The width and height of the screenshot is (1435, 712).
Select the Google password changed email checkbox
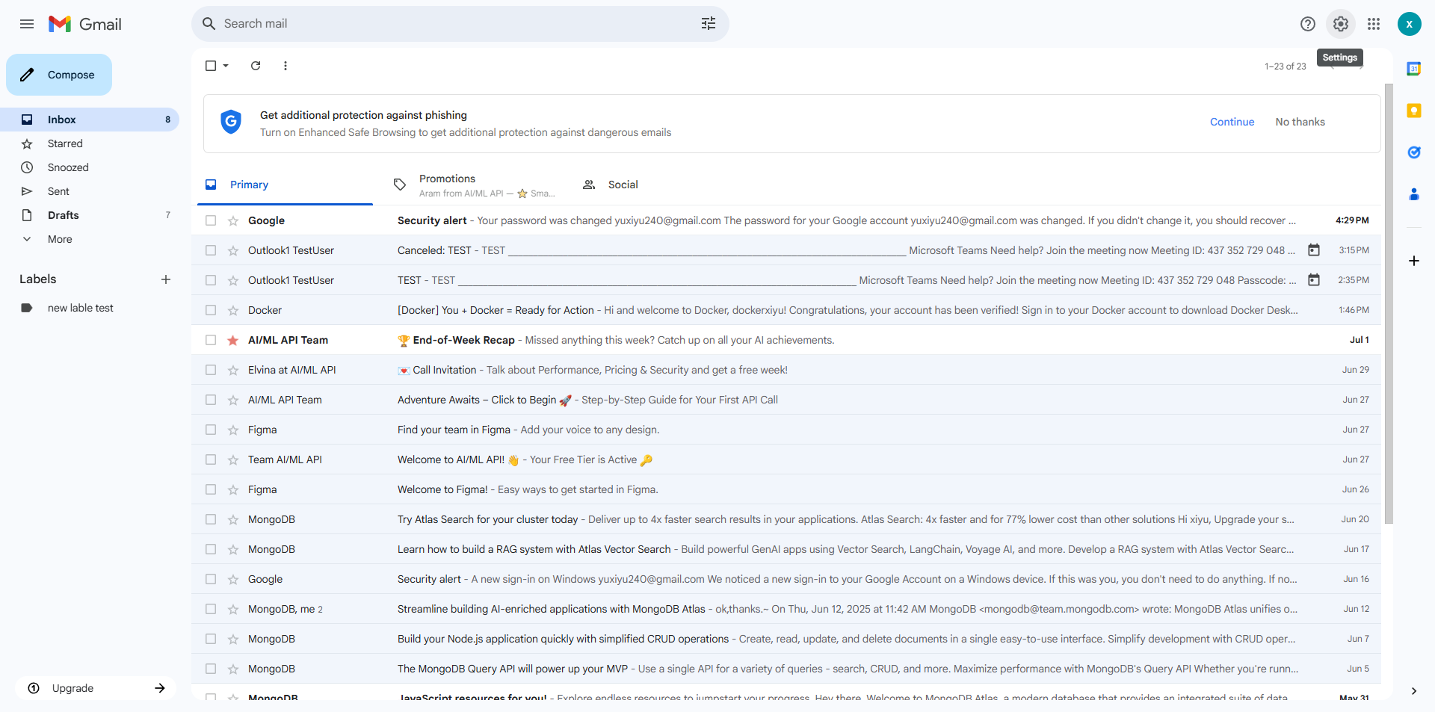coord(211,220)
